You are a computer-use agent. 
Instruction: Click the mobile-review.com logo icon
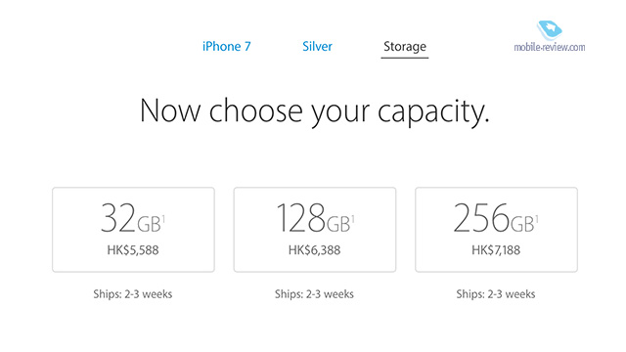click(550, 30)
